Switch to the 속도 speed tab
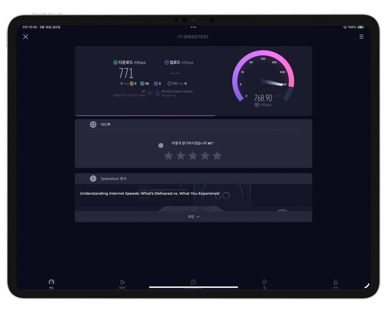The height and width of the screenshot is (314, 387). pyautogui.click(x=51, y=284)
